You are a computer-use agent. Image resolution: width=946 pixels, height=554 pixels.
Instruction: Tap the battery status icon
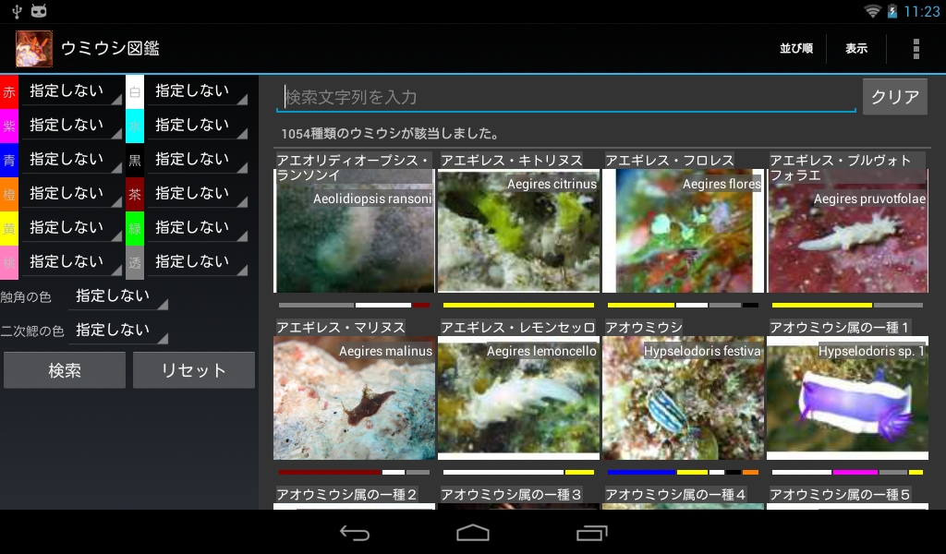(891, 11)
